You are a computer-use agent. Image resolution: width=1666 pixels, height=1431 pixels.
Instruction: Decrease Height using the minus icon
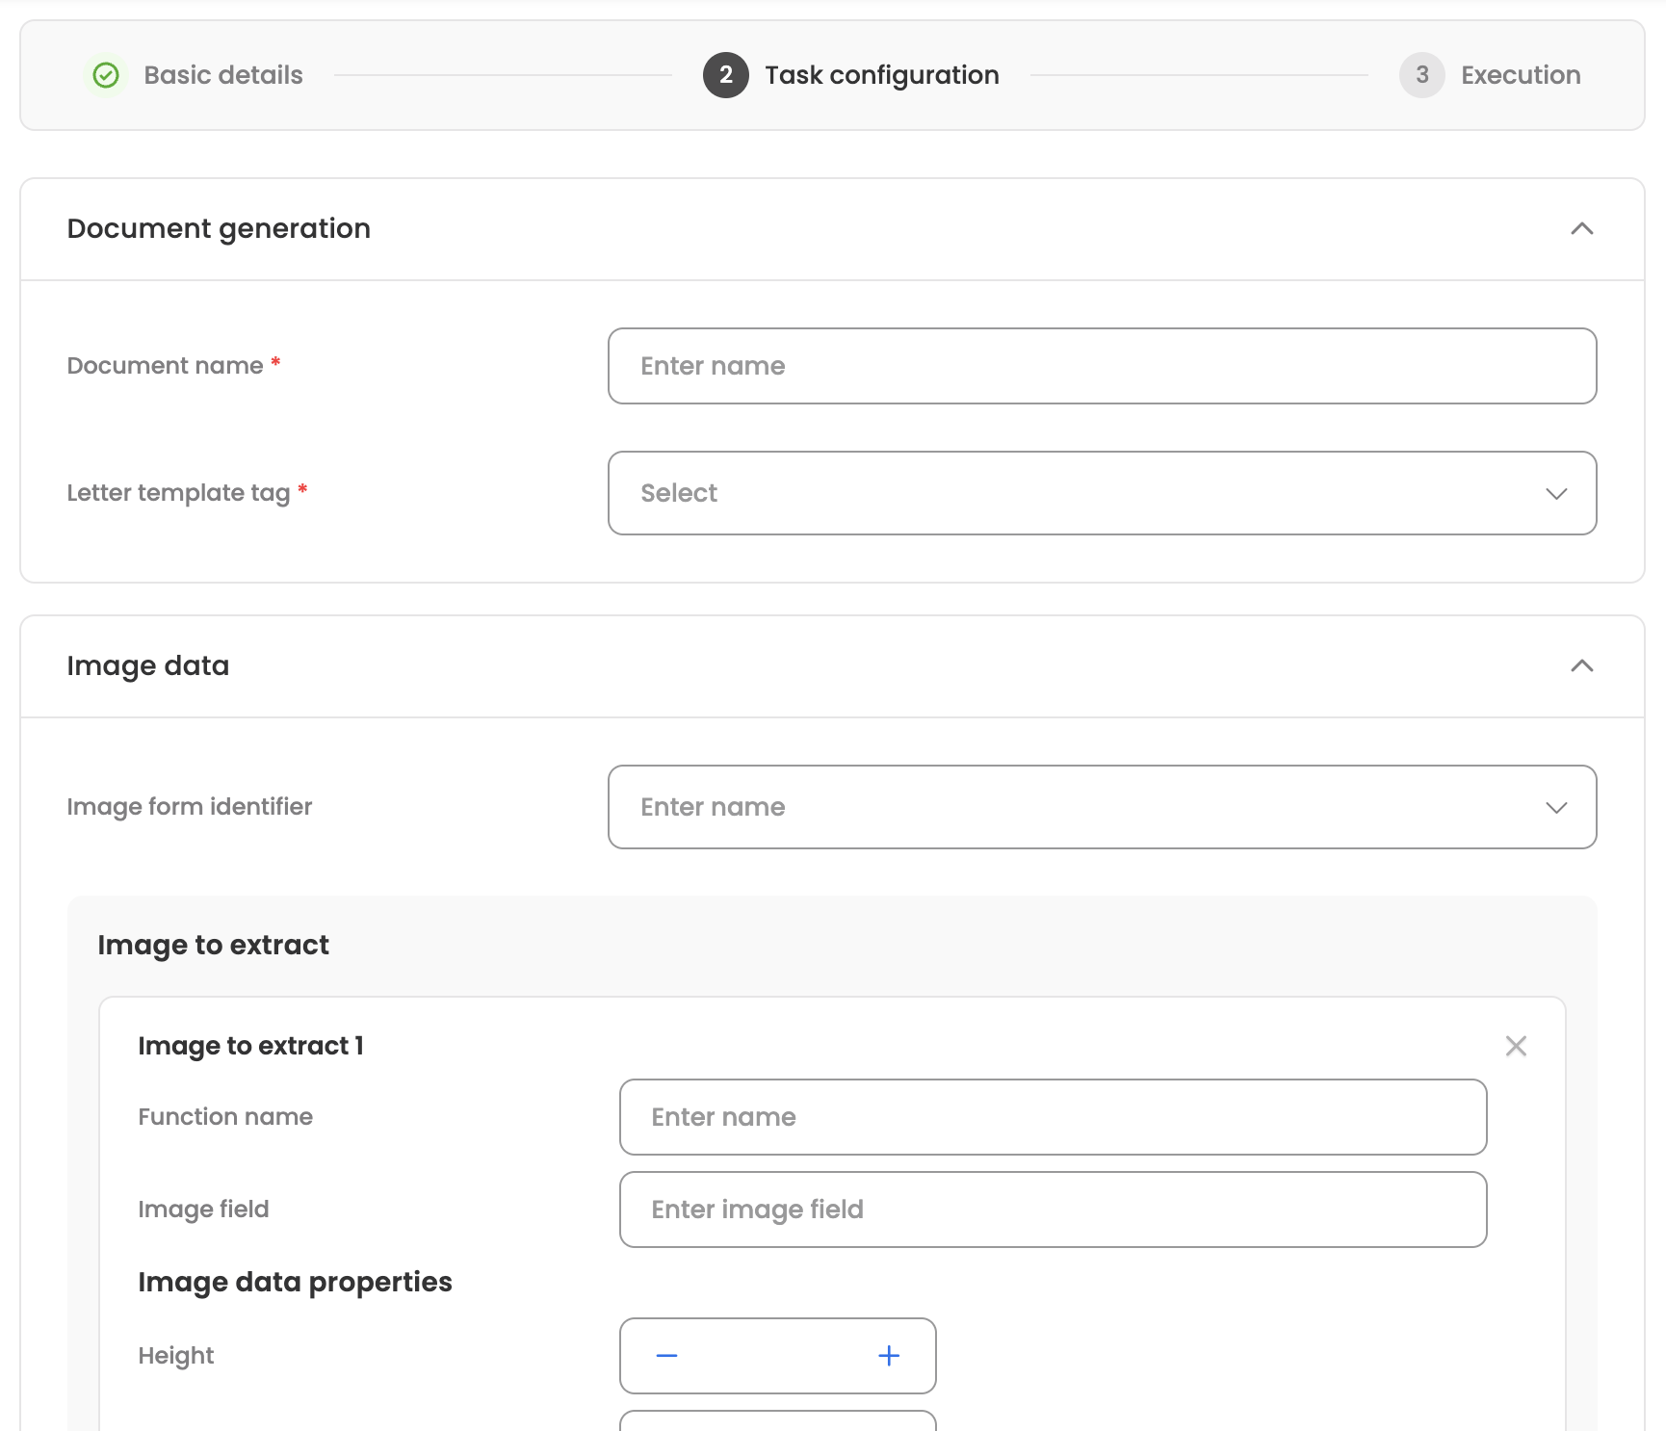[666, 1356]
